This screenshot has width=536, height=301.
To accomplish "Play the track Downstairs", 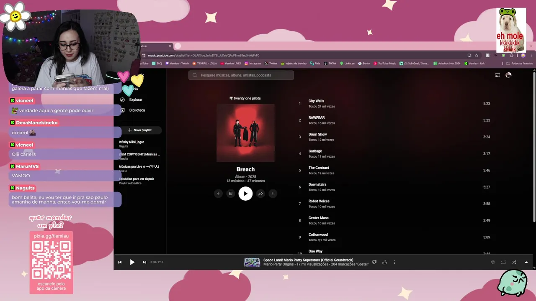I will coord(317,184).
